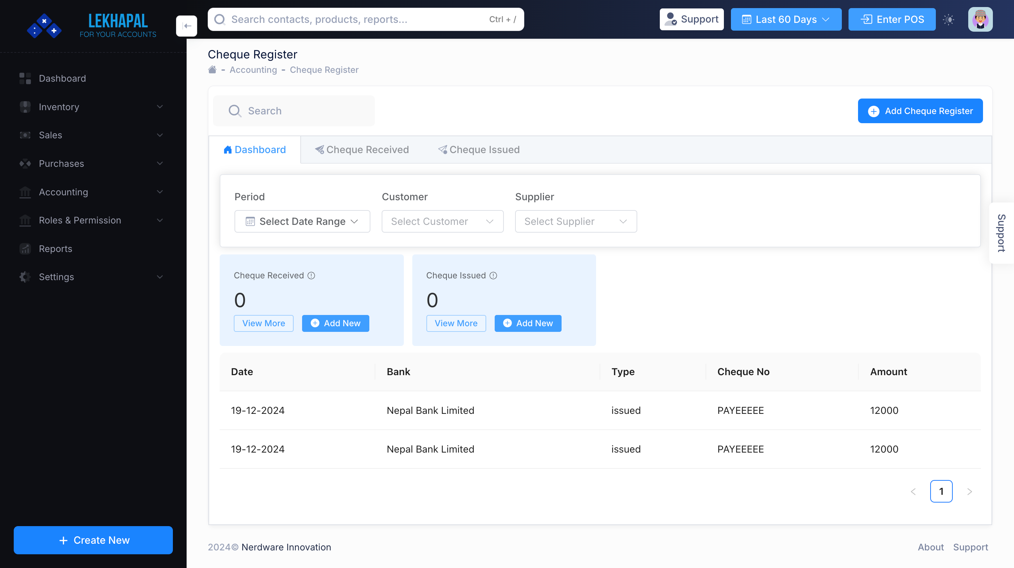Toggle light/dark mode with the sun icon

pos(949,19)
